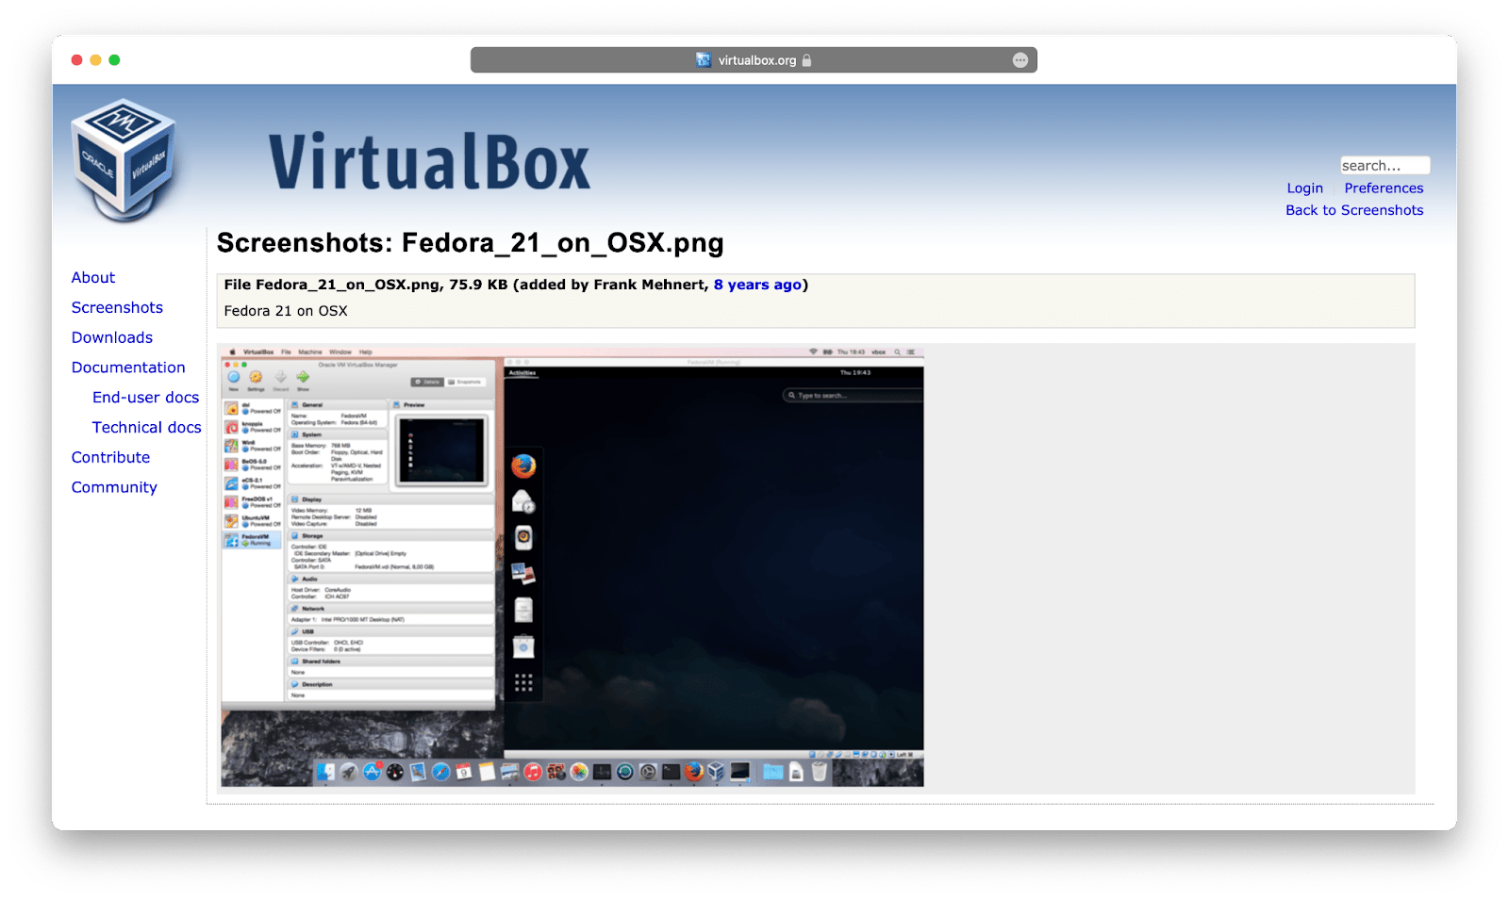This screenshot has width=1509, height=899.
Task: Click the grayed Discard toolbar icon
Action: 280,378
